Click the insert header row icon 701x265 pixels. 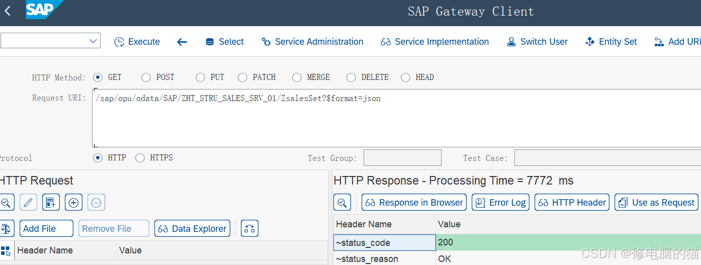pos(51,203)
